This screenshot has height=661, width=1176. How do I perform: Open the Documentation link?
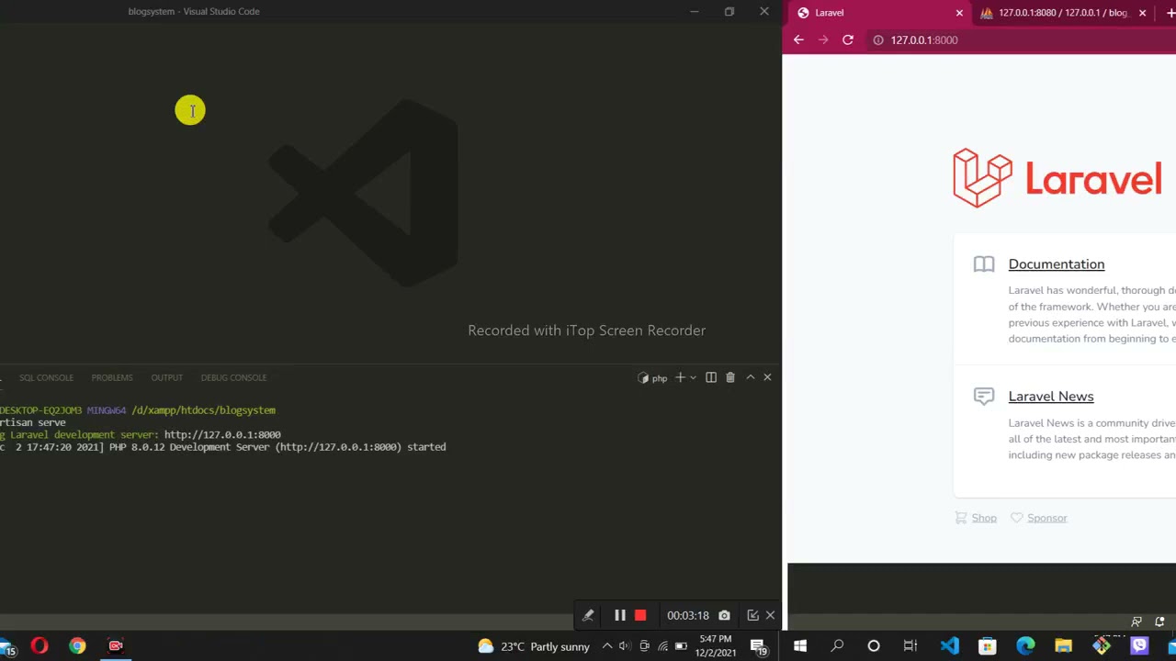tap(1057, 264)
